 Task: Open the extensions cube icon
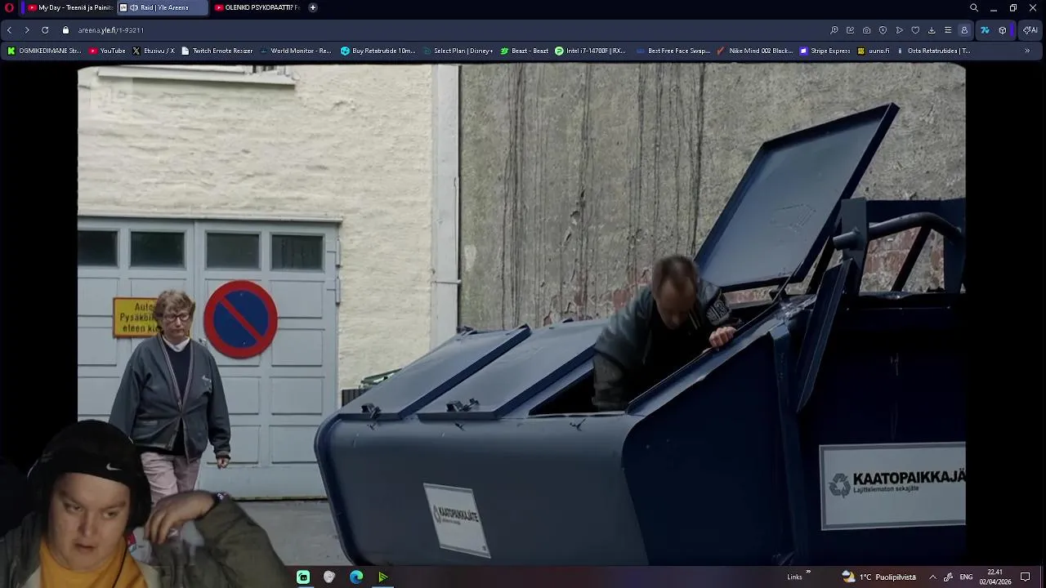[x=1003, y=30]
